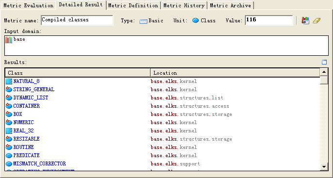The image size is (333, 178).
Task: Click the NUMERIC class icon
Action: 9,123
